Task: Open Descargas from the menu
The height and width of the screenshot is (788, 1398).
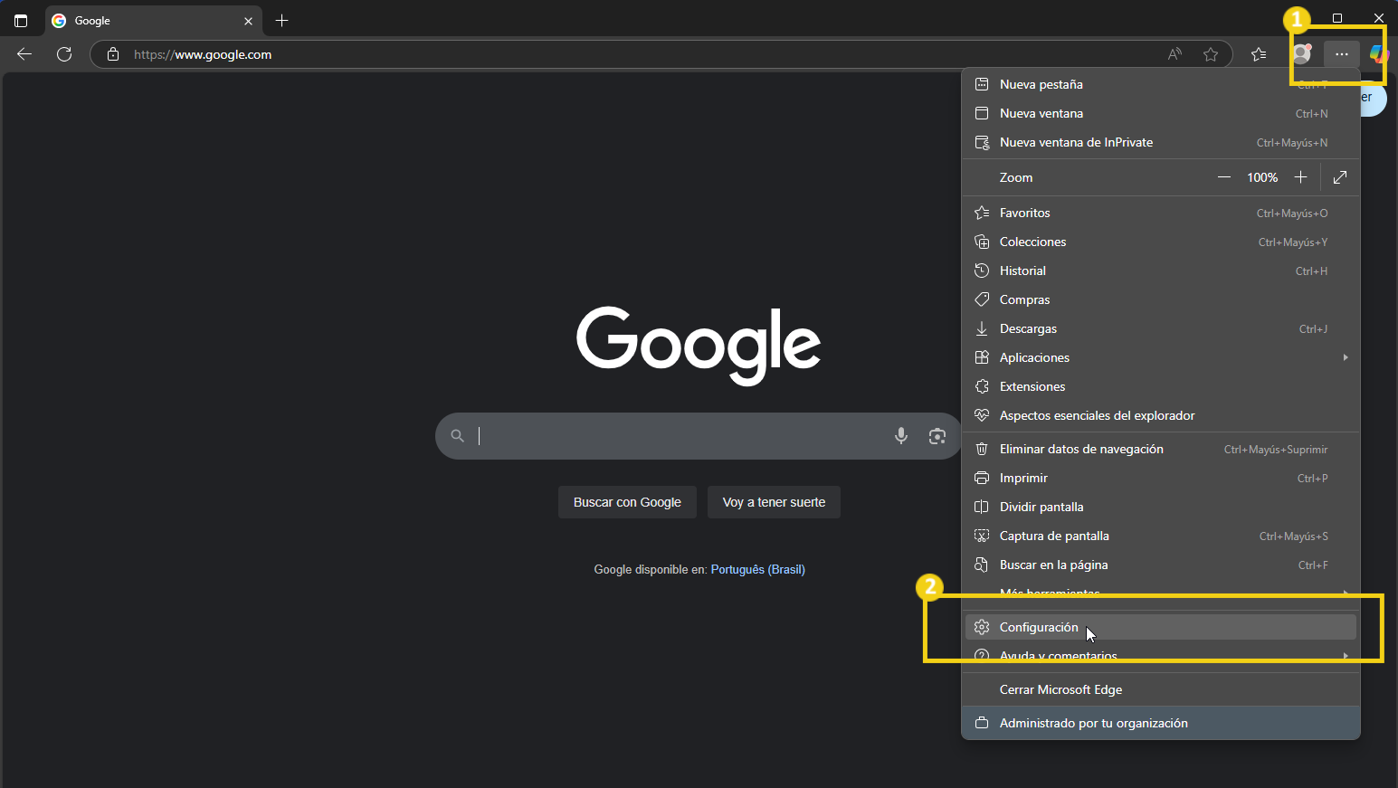Action: point(1160,328)
